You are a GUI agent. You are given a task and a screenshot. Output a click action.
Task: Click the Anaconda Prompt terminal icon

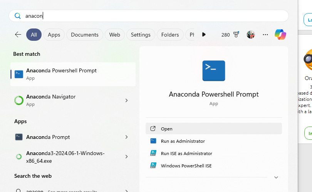click(19, 137)
